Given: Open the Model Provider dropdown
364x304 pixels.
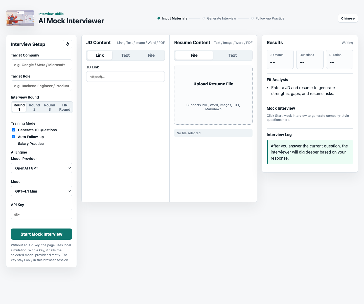Looking at the screenshot, I should (41, 168).
